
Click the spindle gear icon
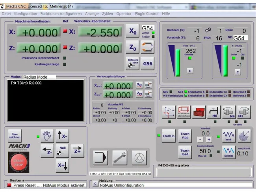coord(208,30)
